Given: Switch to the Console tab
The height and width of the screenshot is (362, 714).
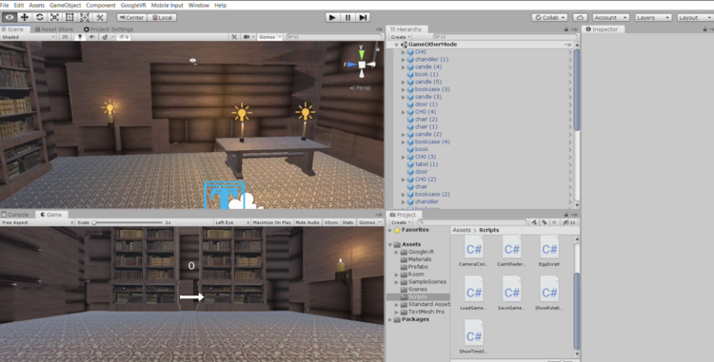Looking at the screenshot, I should click(x=15, y=215).
